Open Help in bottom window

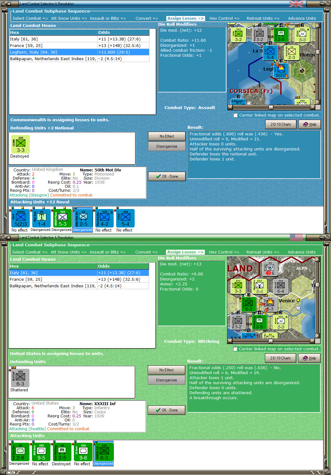tap(309, 358)
